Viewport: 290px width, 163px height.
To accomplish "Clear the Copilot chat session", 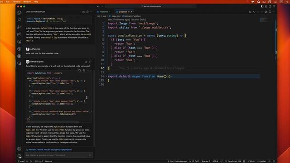I will point(83,12).
